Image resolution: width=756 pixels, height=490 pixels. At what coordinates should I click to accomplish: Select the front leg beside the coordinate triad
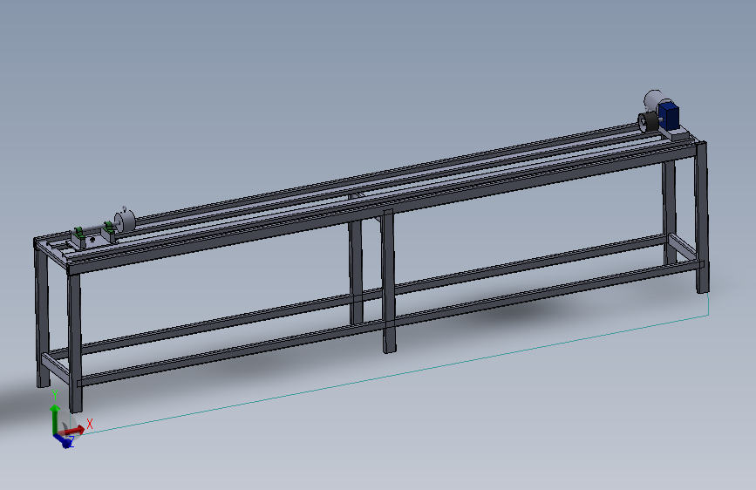pyautogui.click(x=75, y=342)
